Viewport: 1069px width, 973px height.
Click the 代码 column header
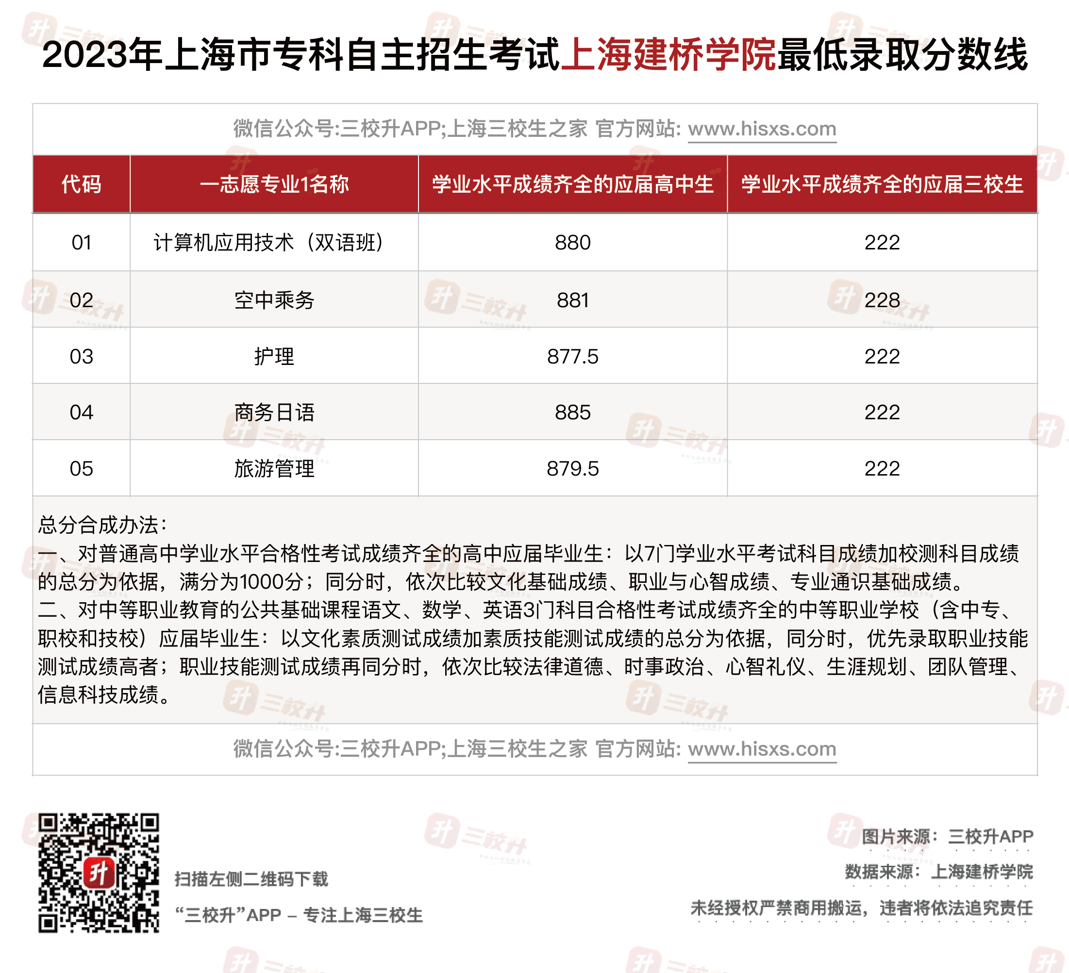coord(81,184)
